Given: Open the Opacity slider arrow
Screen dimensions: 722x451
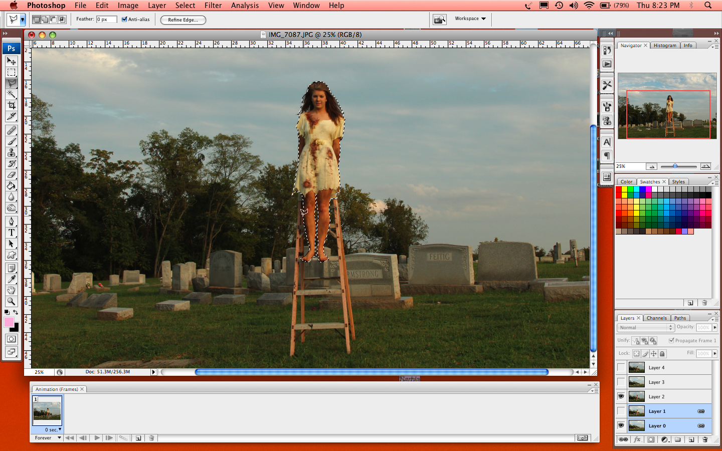Looking at the screenshot, I should point(715,327).
